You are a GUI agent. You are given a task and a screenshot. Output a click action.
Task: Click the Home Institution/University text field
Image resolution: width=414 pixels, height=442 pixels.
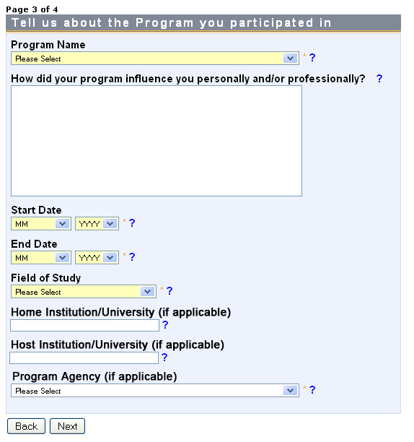click(x=84, y=326)
